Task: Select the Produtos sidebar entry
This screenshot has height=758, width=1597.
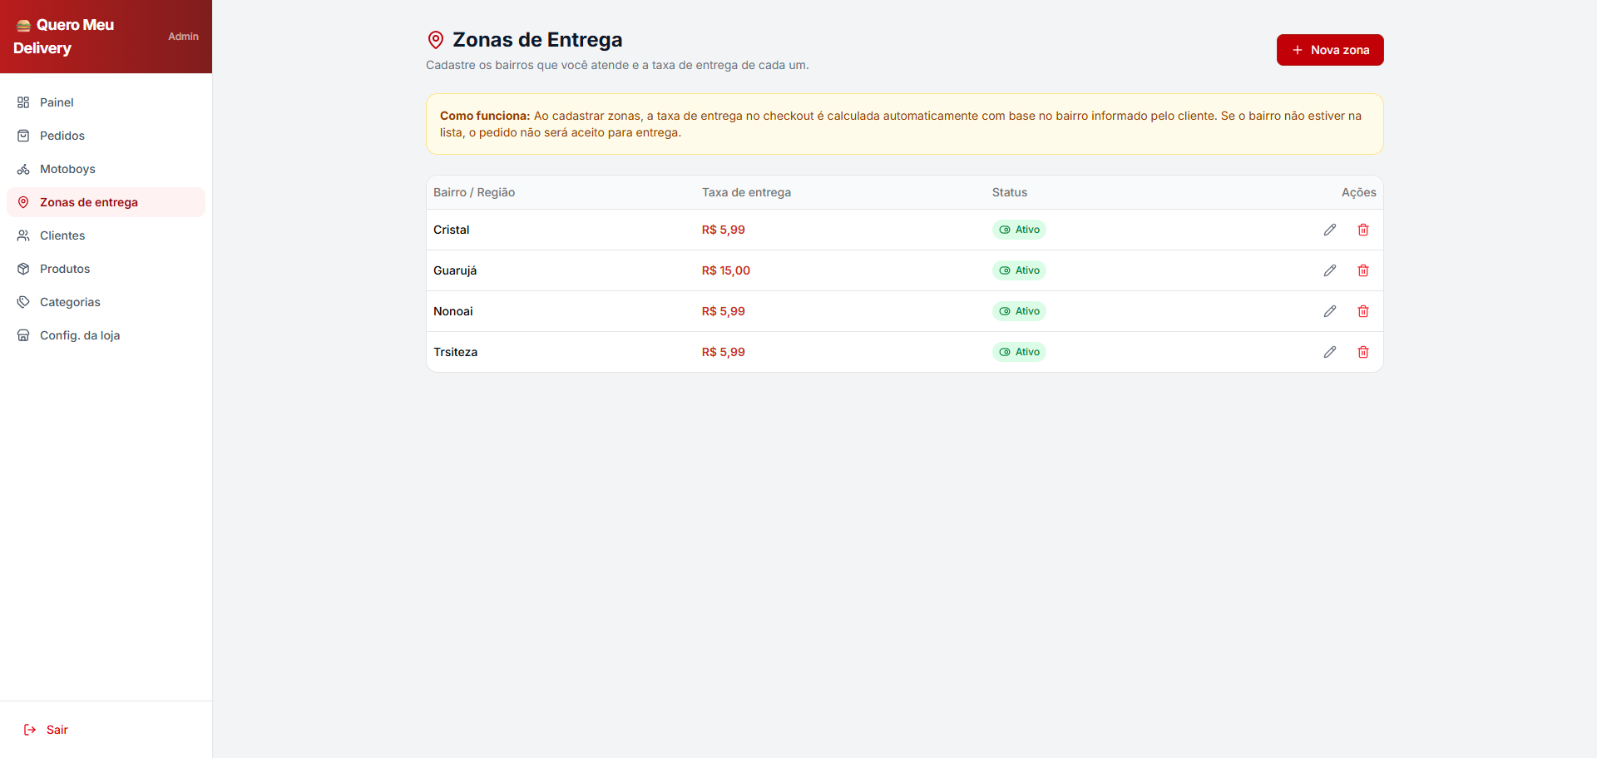Action: (x=65, y=269)
